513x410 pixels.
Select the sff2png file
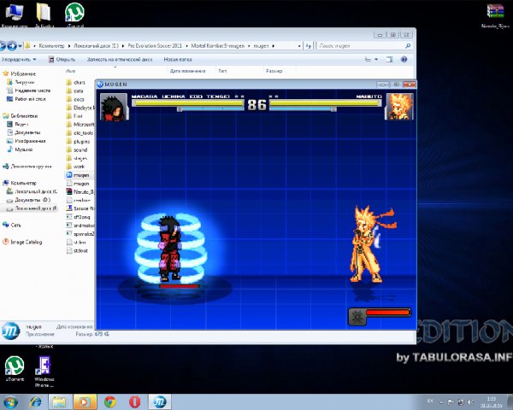click(x=81, y=217)
